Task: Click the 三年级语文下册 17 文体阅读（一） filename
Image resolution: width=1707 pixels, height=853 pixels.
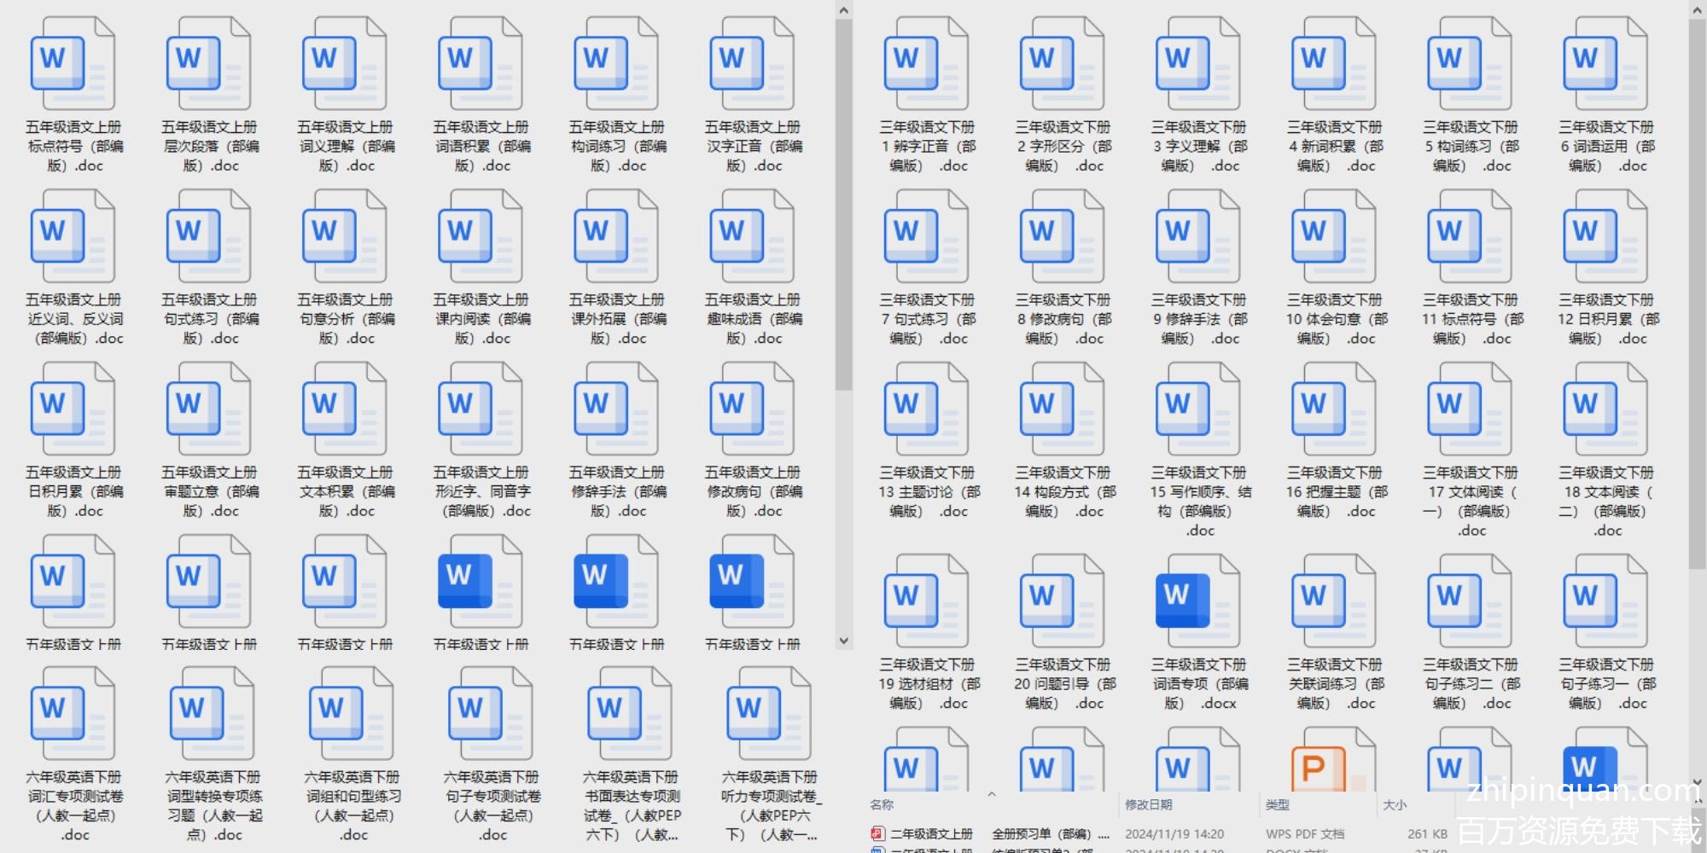Action: click(1471, 502)
